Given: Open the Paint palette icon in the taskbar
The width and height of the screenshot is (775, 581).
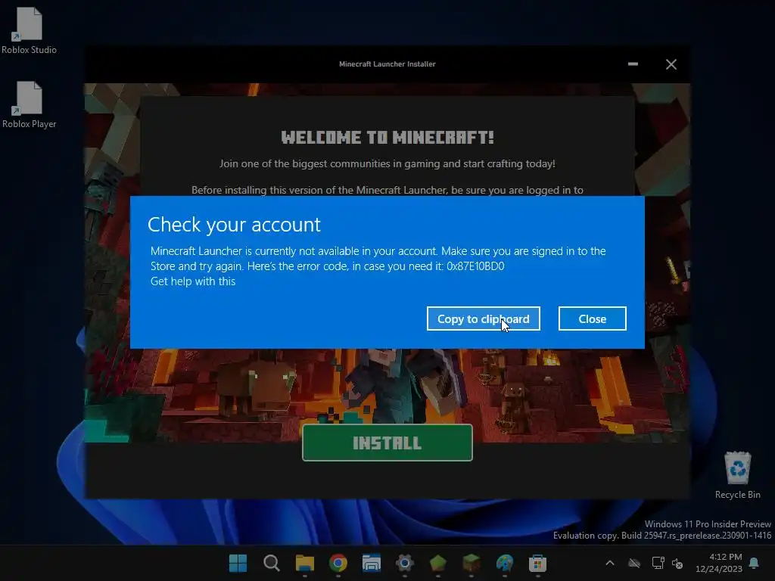Looking at the screenshot, I should pos(505,563).
